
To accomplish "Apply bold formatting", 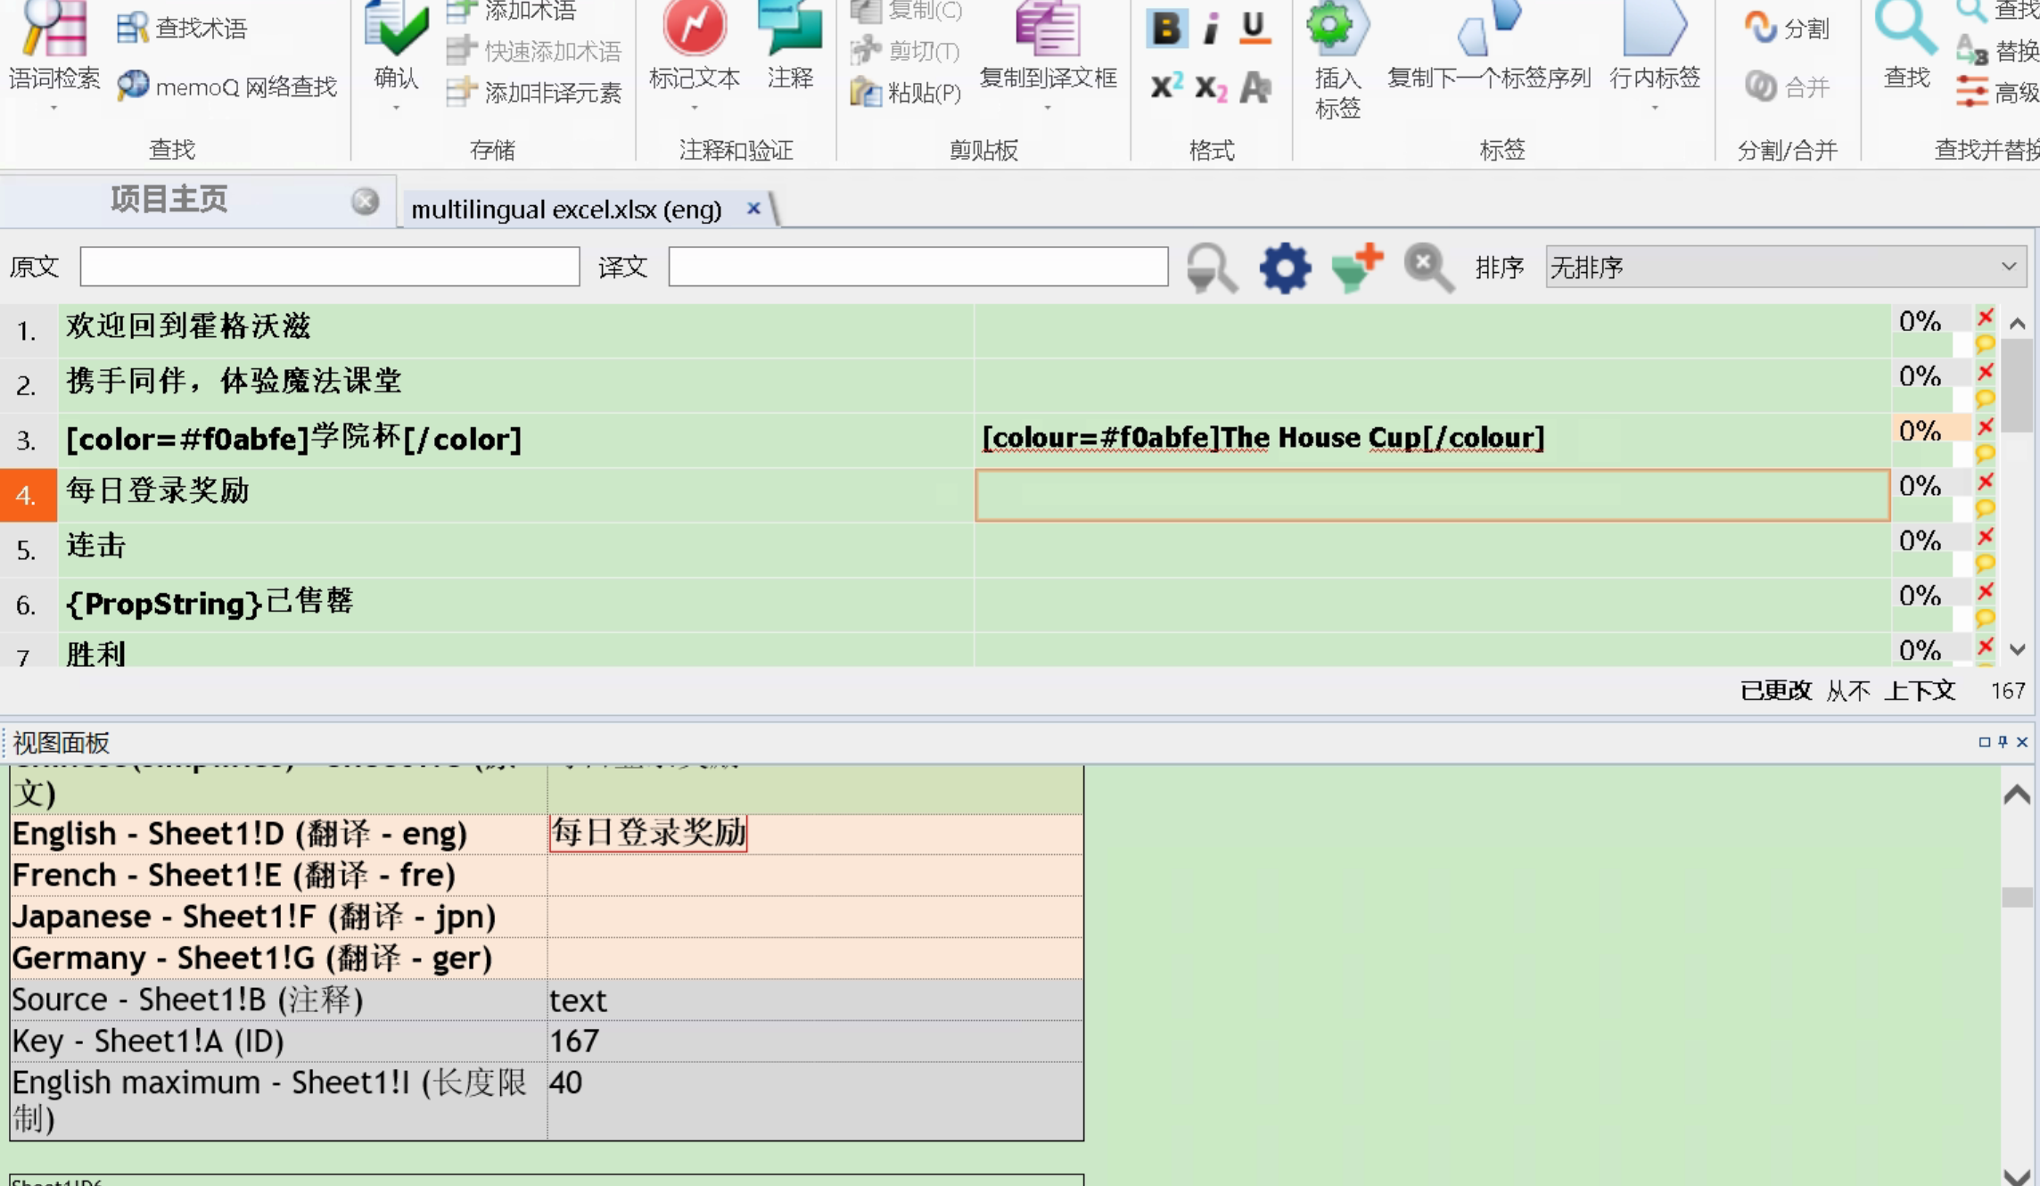I will (x=1166, y=29).
